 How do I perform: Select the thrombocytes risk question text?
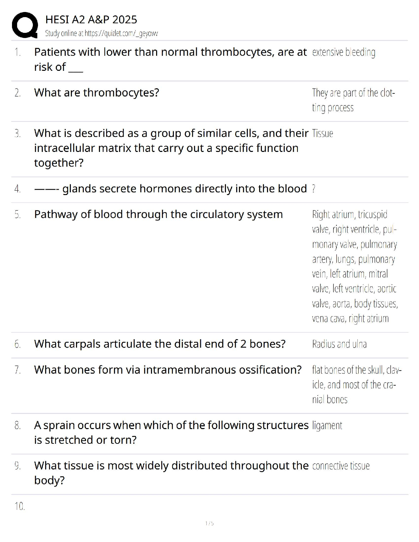tap(170, 59)
